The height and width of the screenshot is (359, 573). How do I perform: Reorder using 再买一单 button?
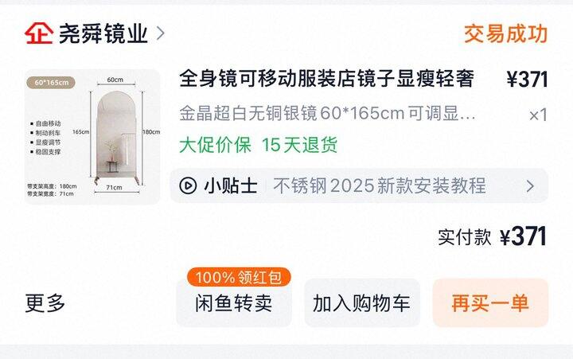point(490,303)
